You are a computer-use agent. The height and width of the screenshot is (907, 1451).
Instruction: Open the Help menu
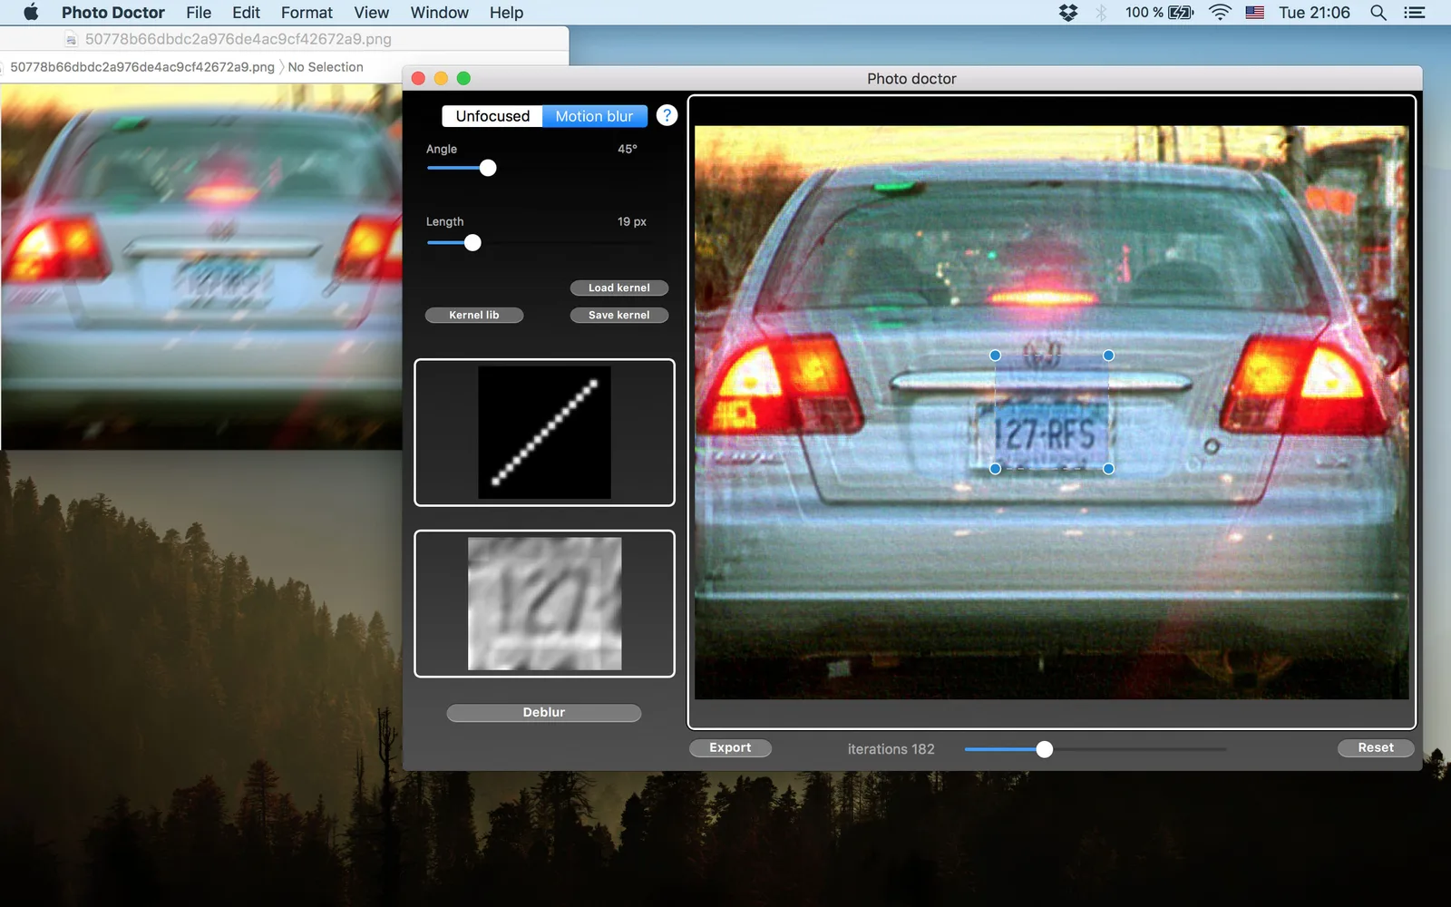506,13
